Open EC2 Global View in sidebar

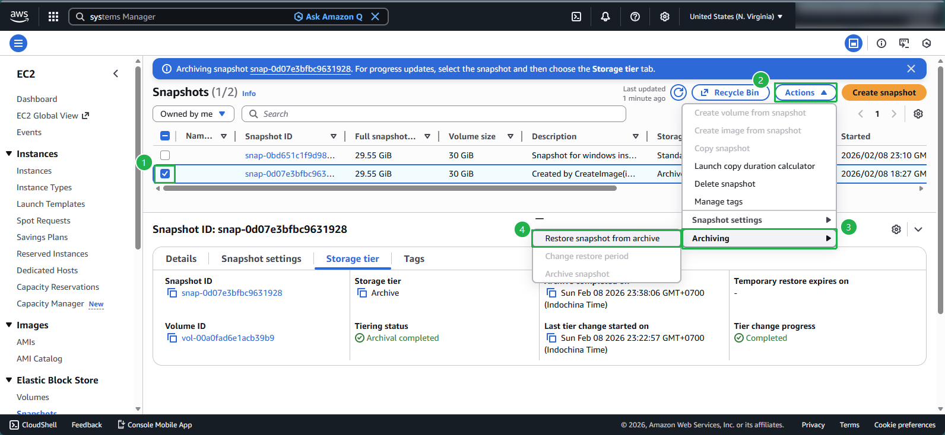coord(53,116)
